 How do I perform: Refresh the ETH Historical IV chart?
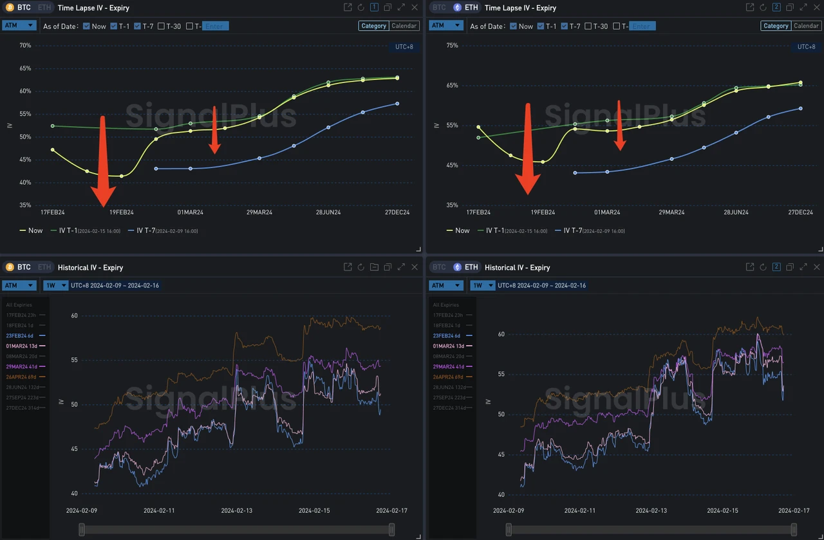tap(763, 267)
